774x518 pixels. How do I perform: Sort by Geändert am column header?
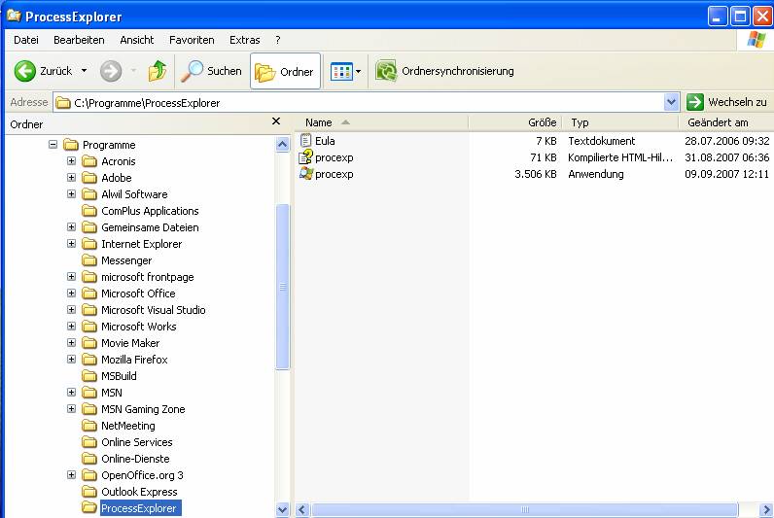pos(726,122)
